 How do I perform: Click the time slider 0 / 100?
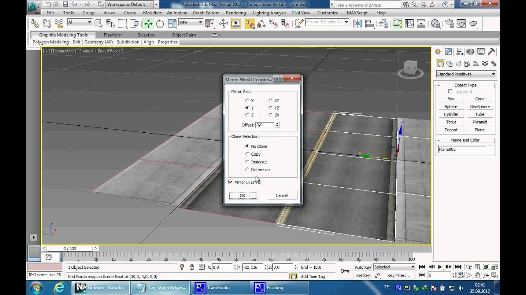tap(70, 248)
